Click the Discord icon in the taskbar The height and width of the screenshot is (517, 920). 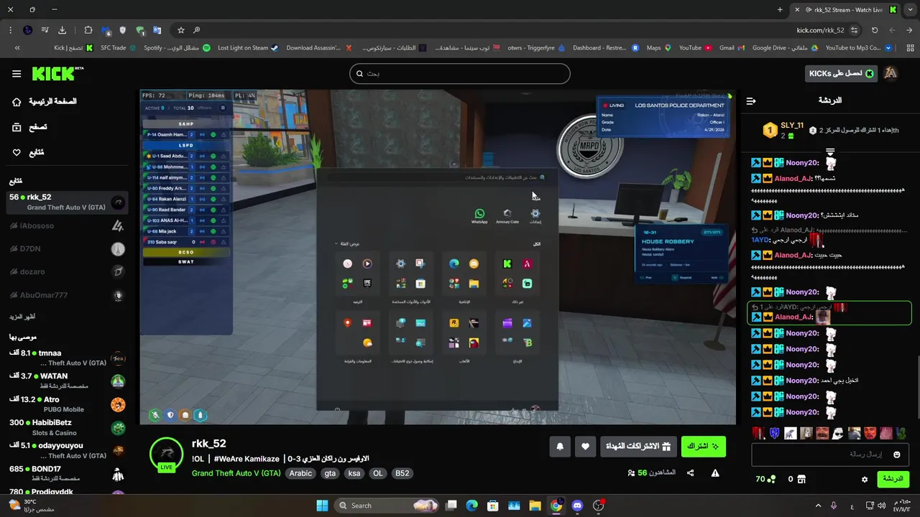pyautogui.click(x=577, y=506)
